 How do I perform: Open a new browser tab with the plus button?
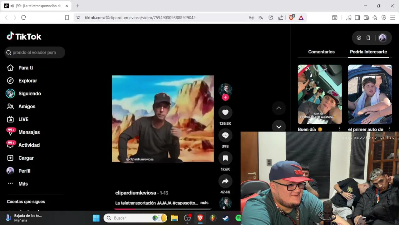[x=77, y=6]
